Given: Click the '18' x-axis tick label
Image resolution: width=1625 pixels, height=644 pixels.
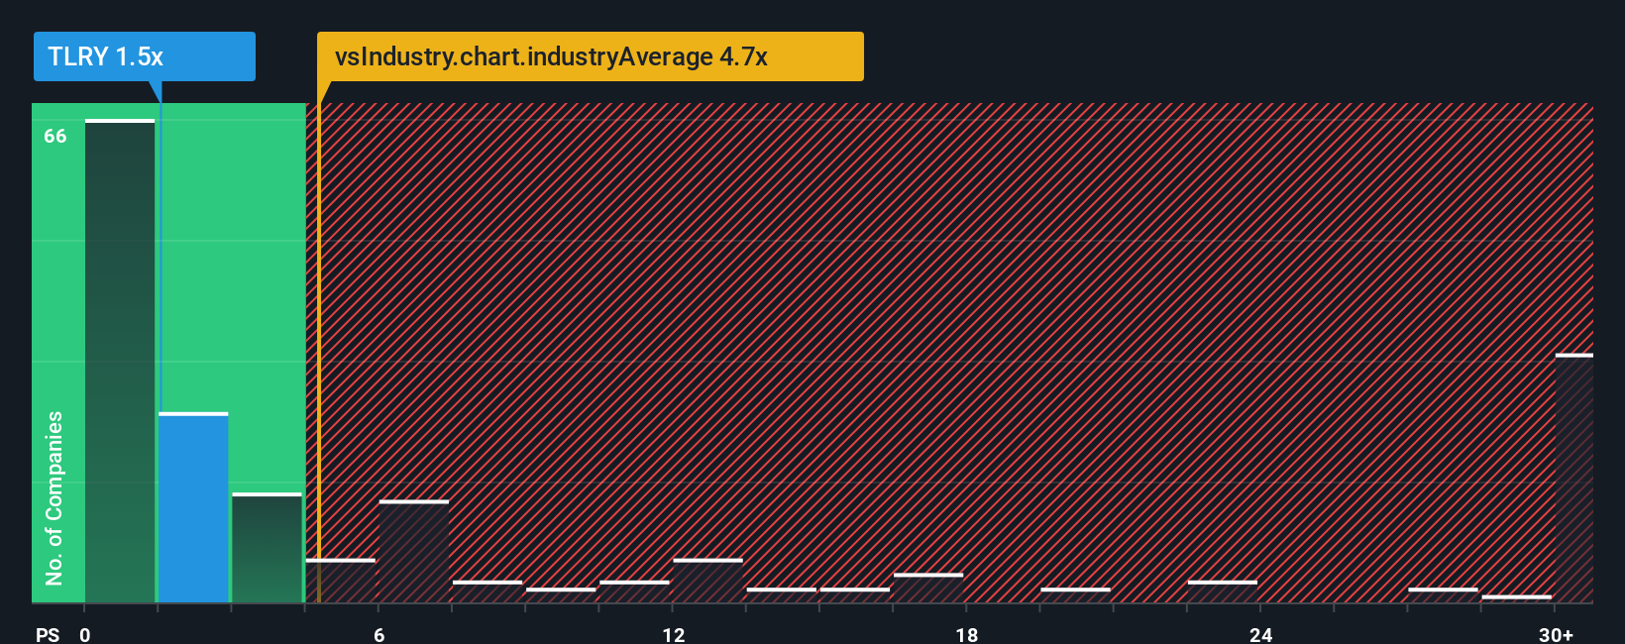Looking at the screenshot, I should coord(966,634).
